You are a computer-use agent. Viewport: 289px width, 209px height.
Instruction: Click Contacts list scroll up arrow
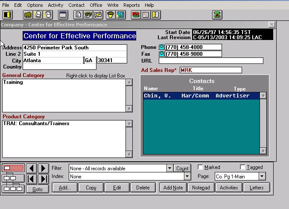263,96
